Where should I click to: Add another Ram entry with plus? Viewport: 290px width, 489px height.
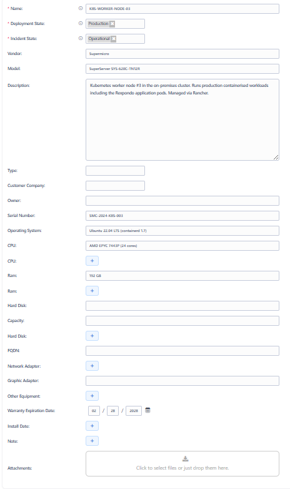(92, 291)
